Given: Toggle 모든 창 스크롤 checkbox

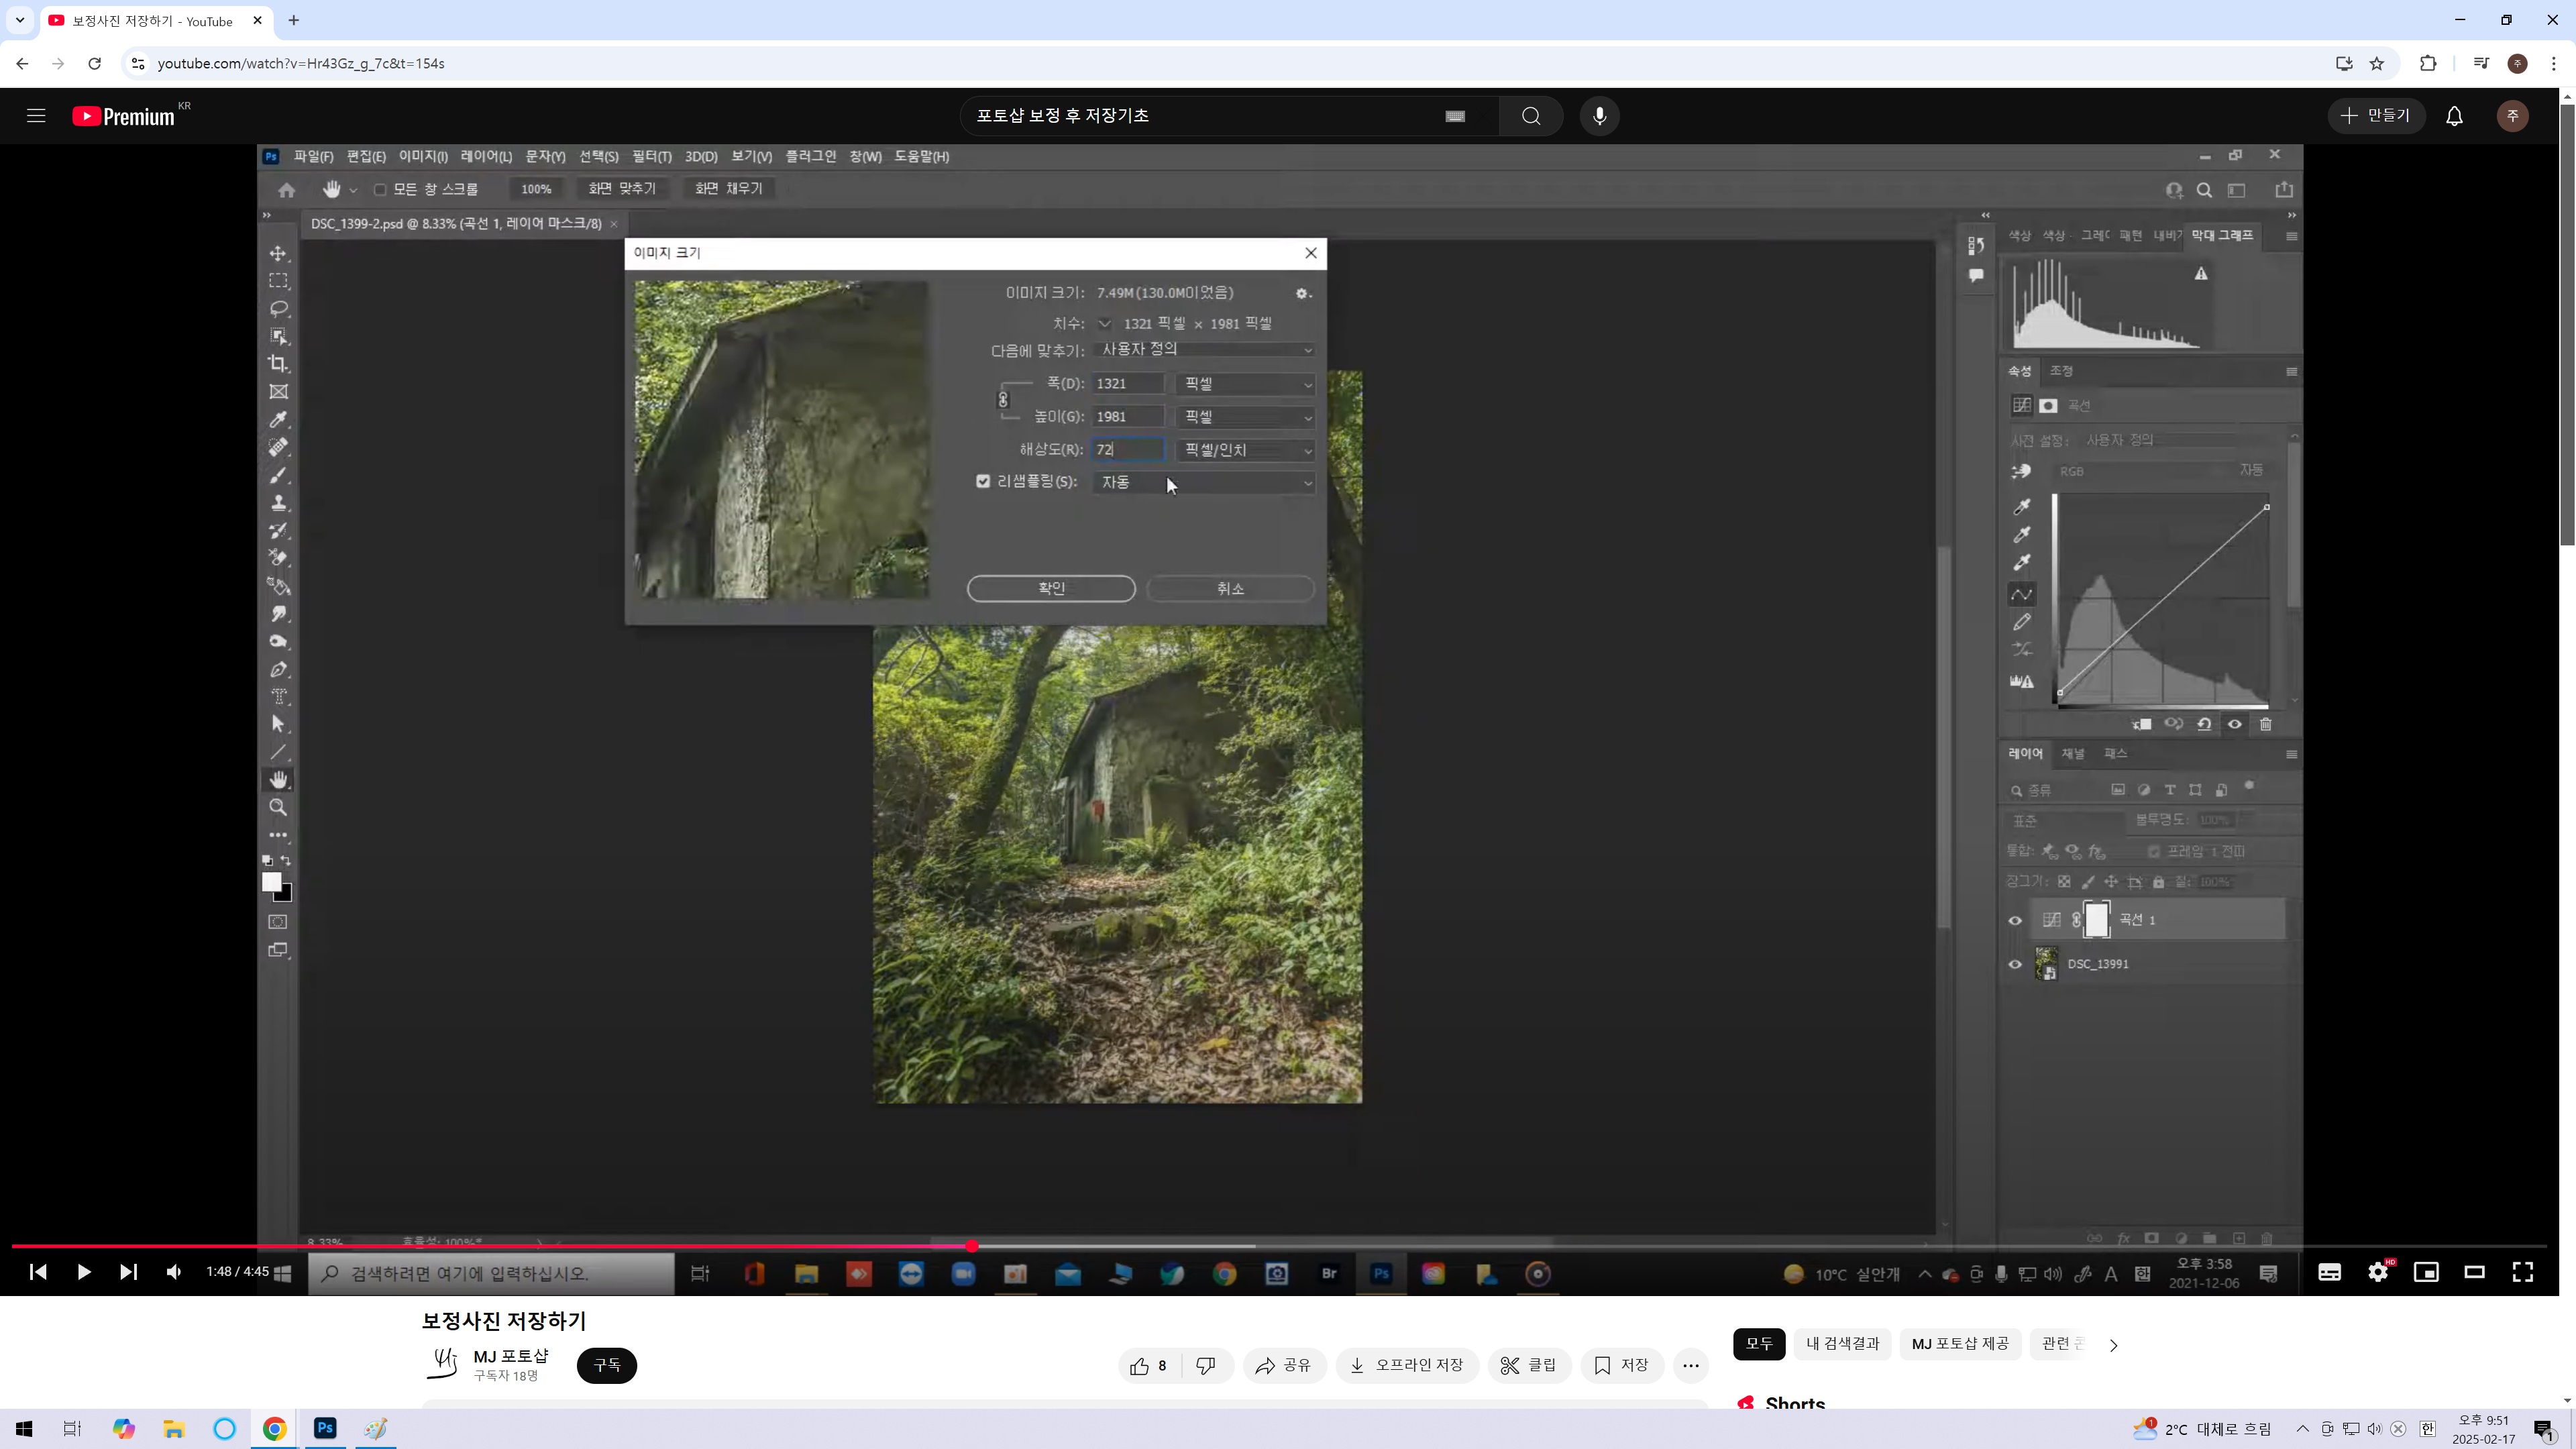Looking at the screenshot, I should click(x=380, y=189).
